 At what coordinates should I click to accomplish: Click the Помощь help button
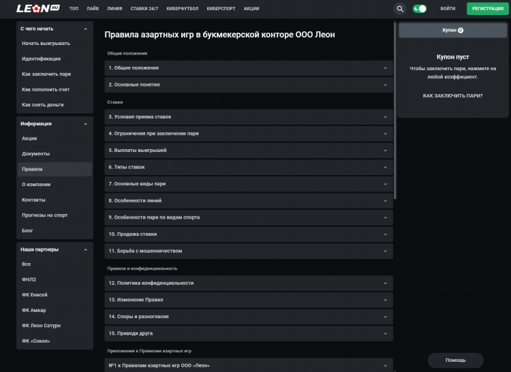455,360
